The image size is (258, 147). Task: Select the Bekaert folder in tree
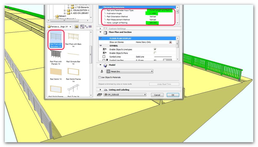point(63,16)
